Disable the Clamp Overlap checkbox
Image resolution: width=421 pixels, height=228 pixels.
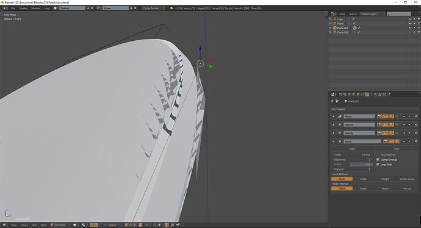click(378, 160)
